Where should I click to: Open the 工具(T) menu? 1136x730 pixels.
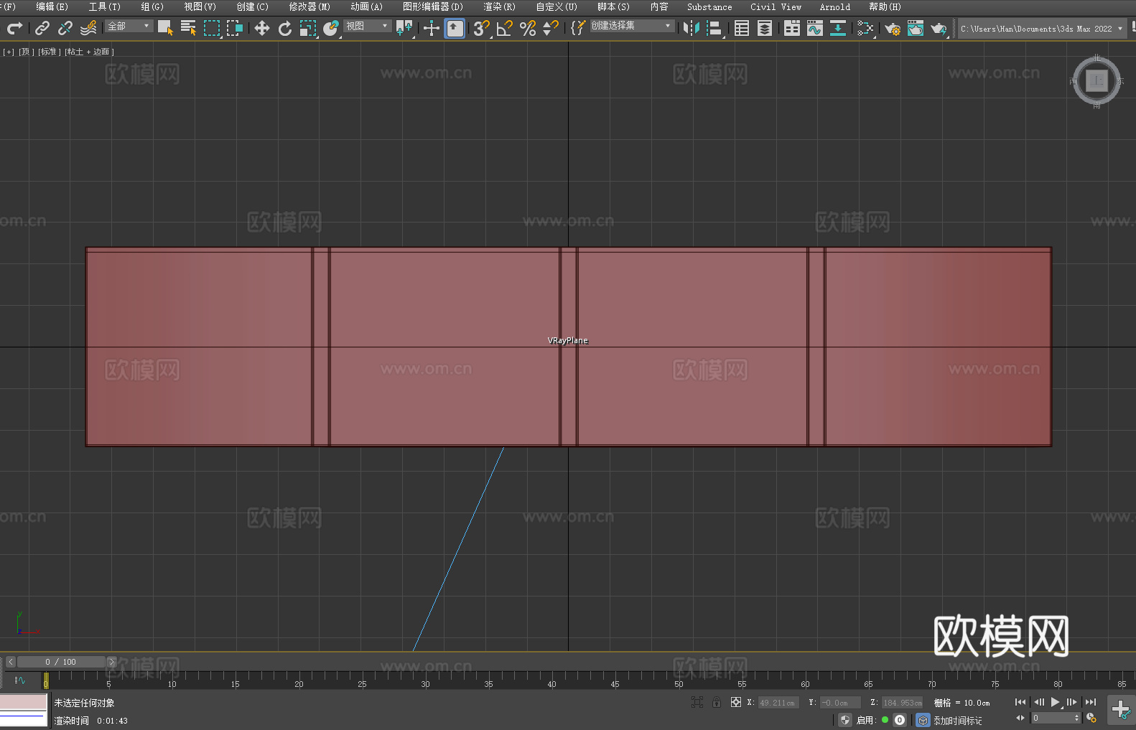pyautogui.click(x=104, y=6)
